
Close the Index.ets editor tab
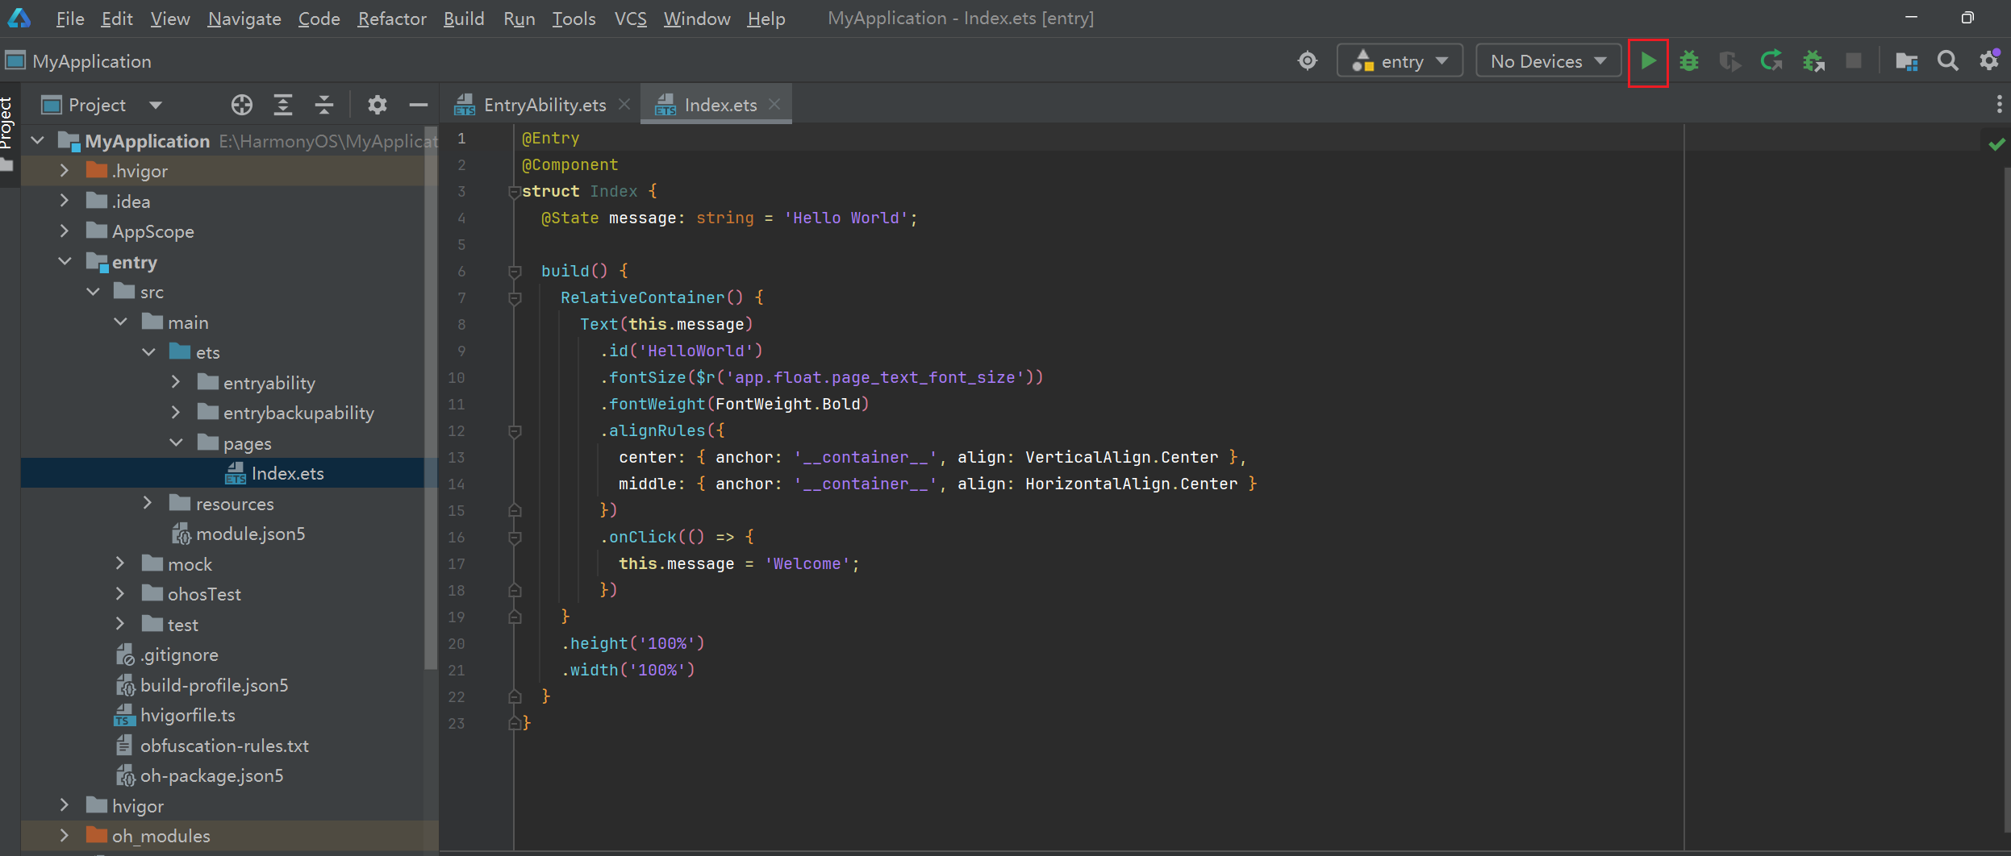(x=774, y=105)
